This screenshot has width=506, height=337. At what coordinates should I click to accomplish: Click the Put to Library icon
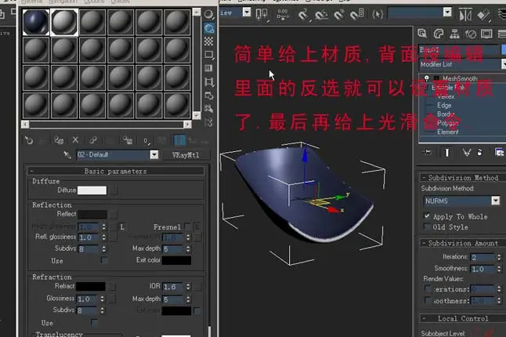click(x=128, y=140)
